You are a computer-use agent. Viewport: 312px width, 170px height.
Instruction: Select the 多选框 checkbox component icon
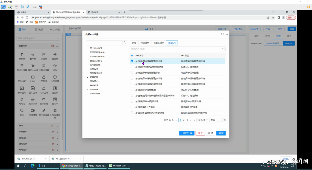tap(44, 55)
